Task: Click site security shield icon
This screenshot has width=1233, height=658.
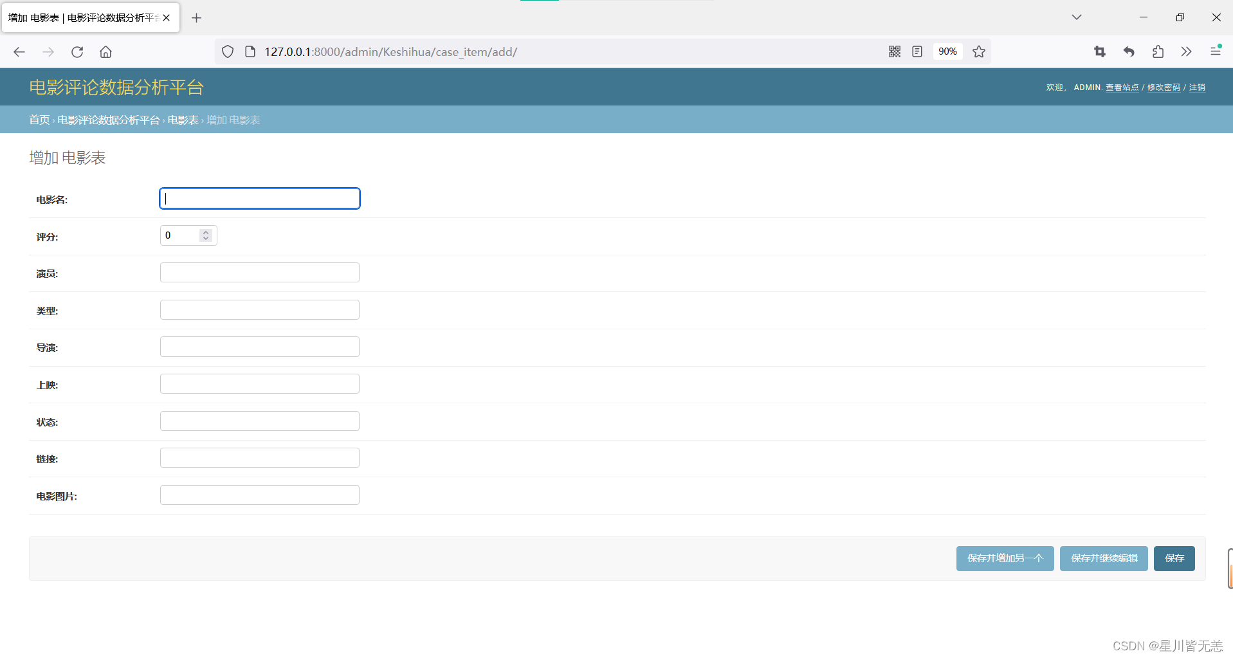Action: coord(228,52)
